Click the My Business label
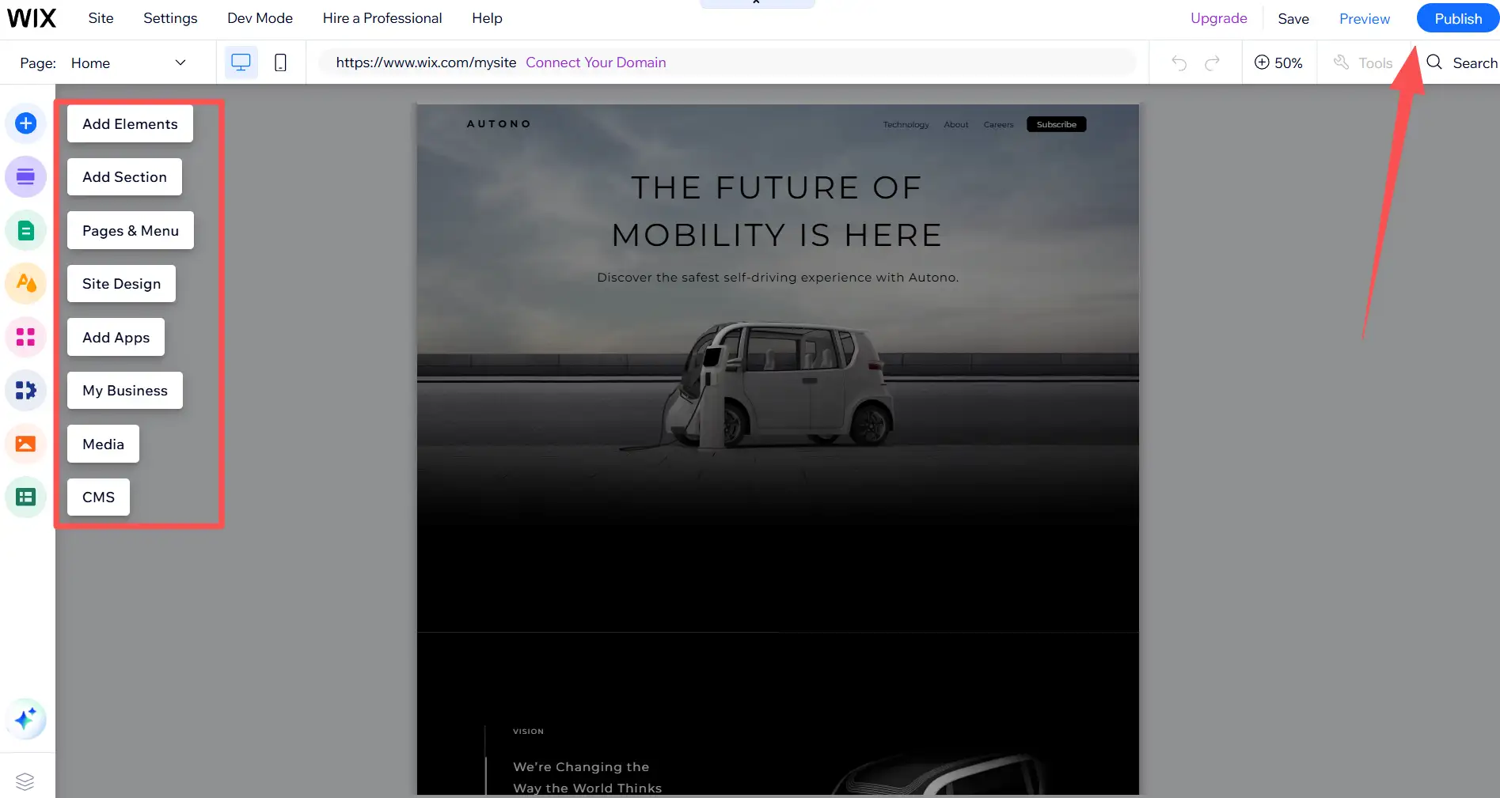The height and width of the screenshot is (798, 1500). click(125, 390)
